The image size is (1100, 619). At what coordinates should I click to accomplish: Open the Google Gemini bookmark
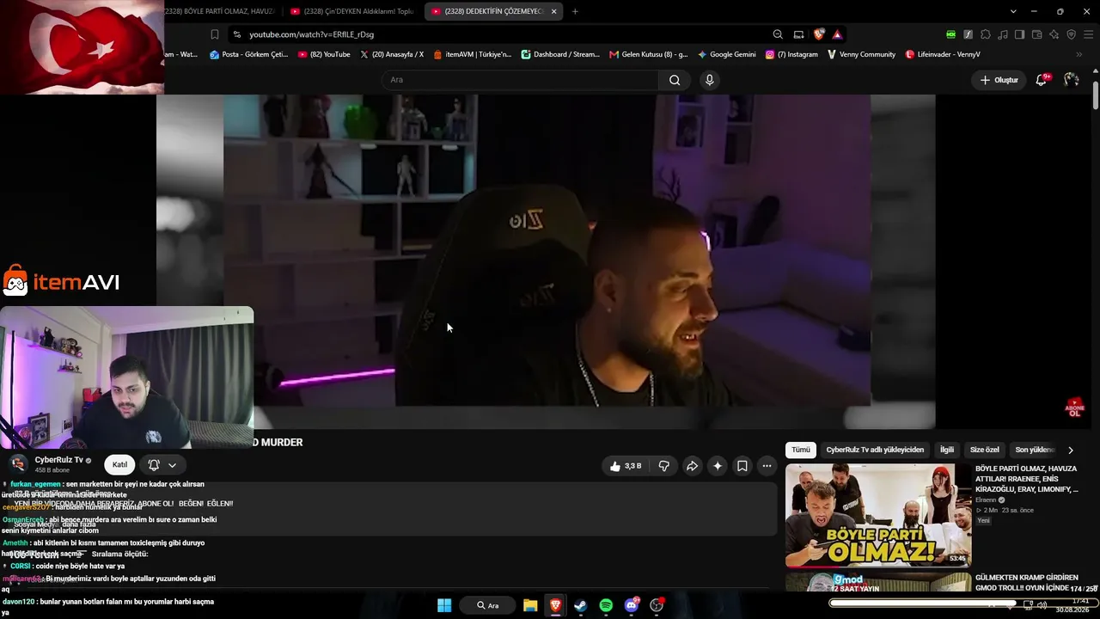[x=727, y=54]
